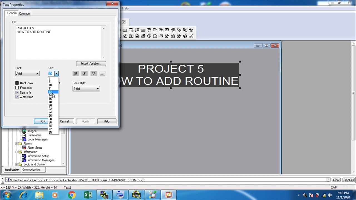
Task: Expand the Images tree node
Action: coord(20,131)
